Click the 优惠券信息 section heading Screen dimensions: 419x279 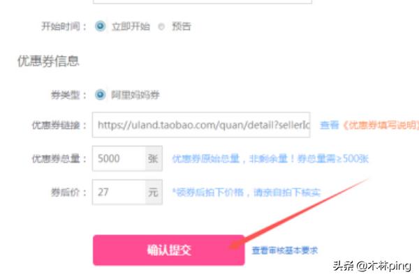click(48, 61)
